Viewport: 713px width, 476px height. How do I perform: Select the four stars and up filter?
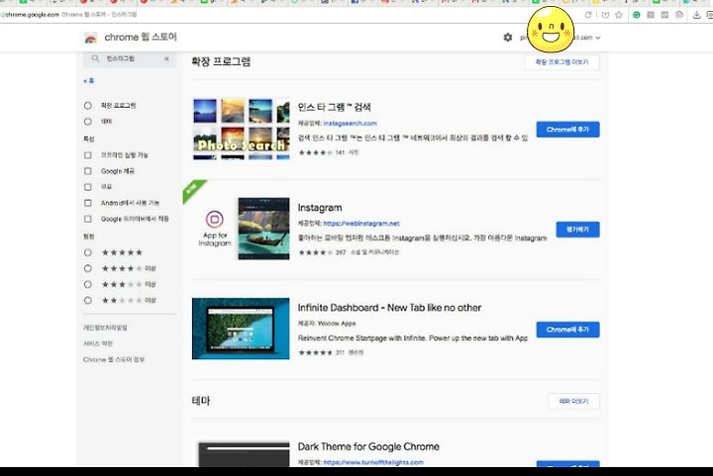click(x=88, y=268)
